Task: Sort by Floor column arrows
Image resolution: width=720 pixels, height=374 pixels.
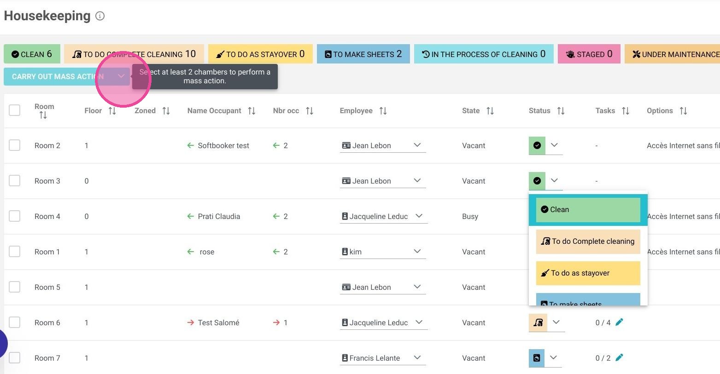Action: [x=112, y=111]
